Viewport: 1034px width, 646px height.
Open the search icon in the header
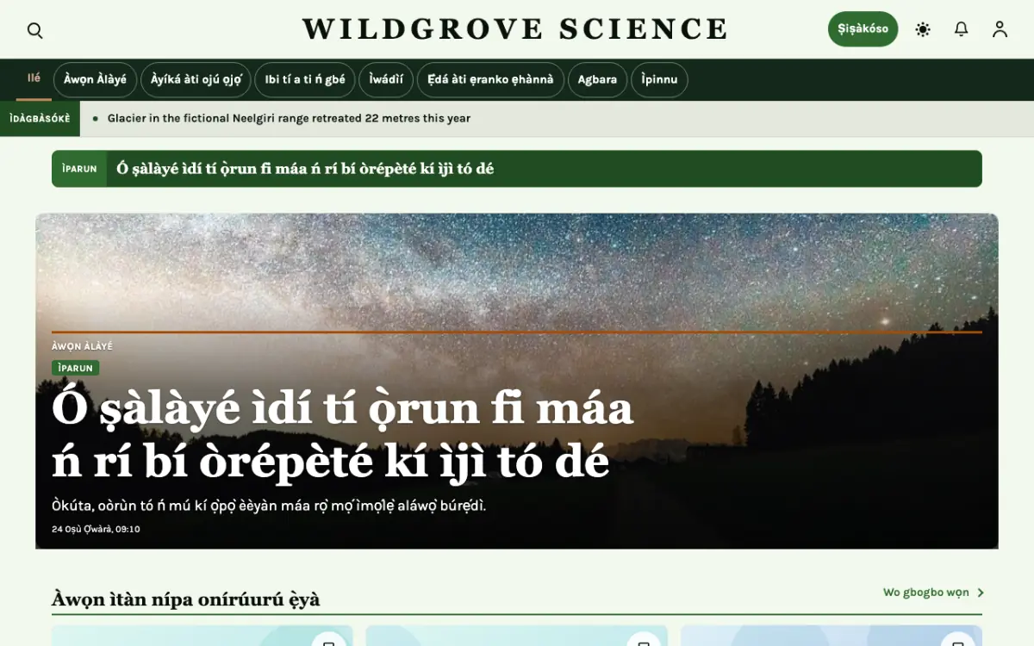click(x=34, y=30)
